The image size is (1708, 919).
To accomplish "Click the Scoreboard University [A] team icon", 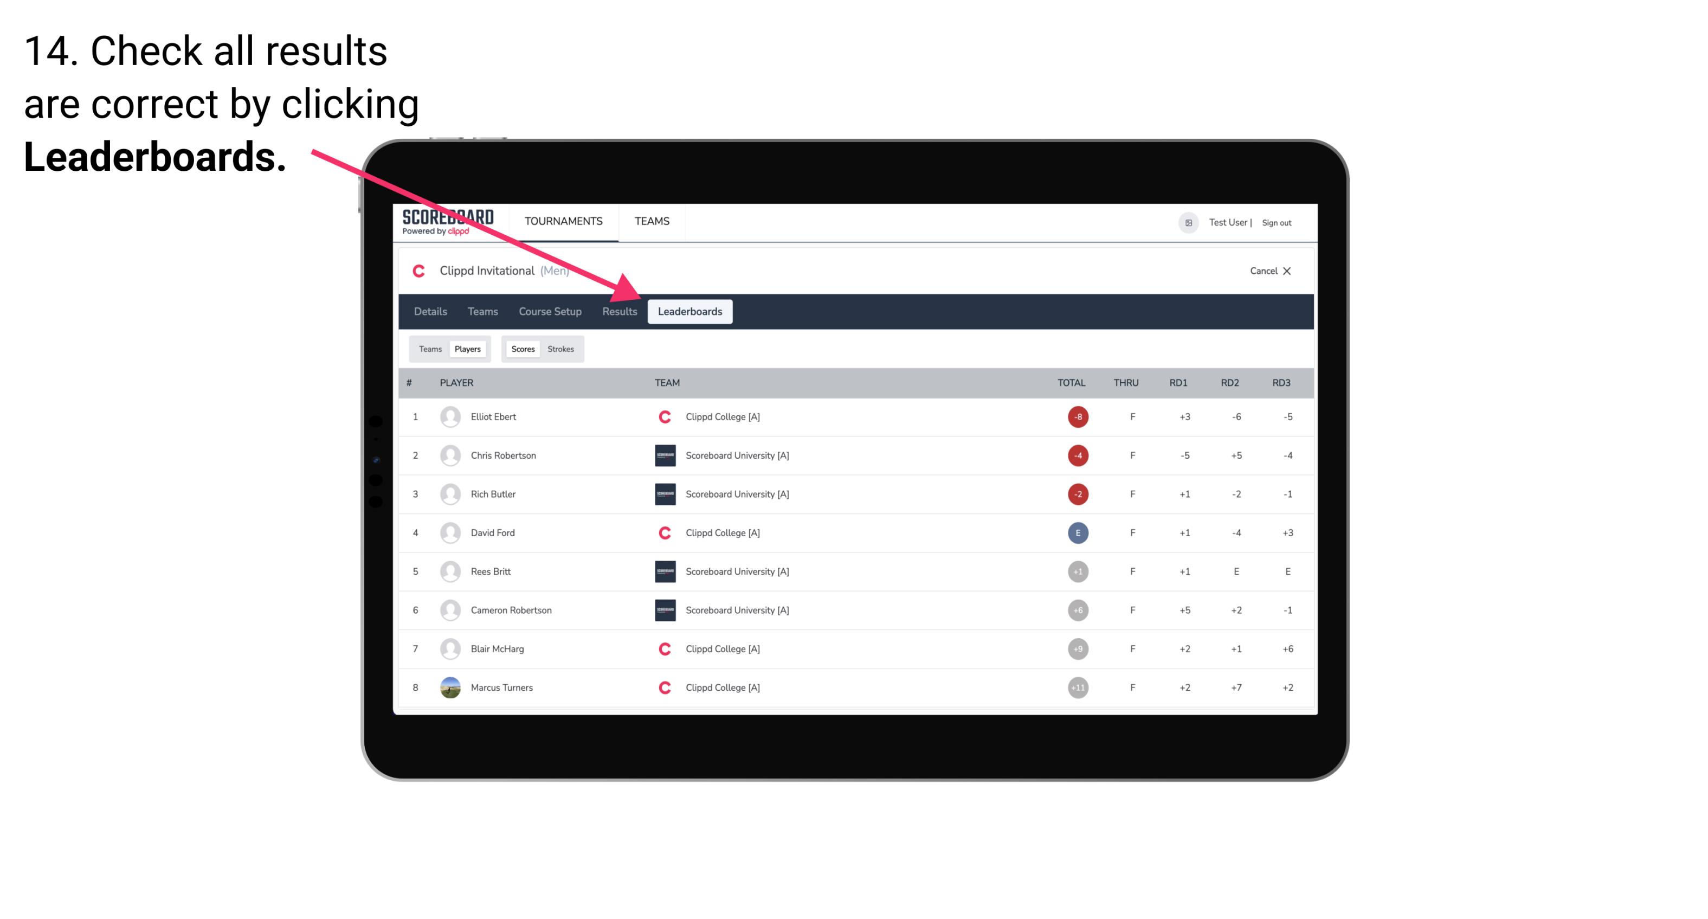I will pos(663,455).
